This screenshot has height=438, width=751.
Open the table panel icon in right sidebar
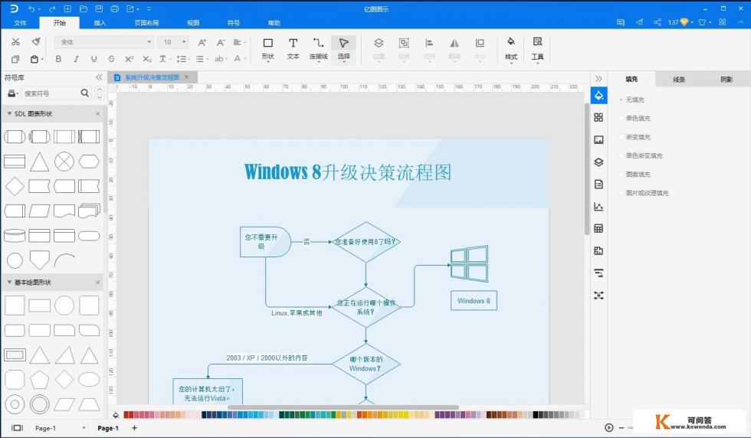(599, 228)
